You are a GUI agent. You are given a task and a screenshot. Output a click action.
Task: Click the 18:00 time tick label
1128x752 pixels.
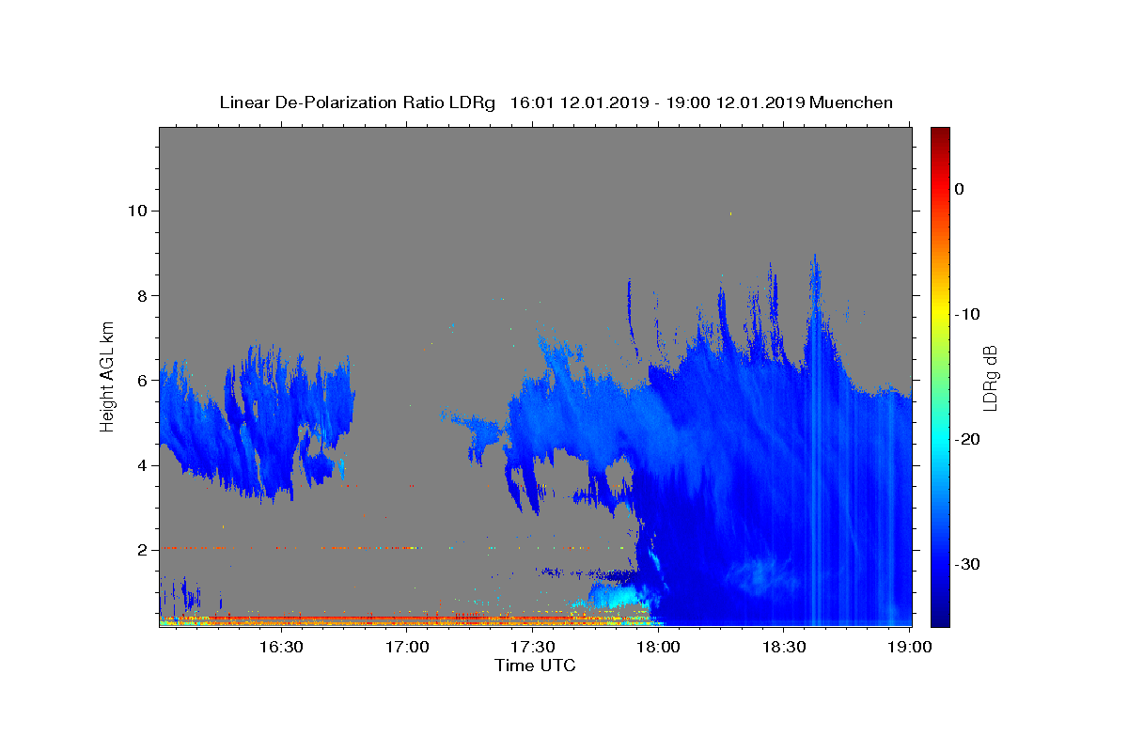[x=658, y=647]
